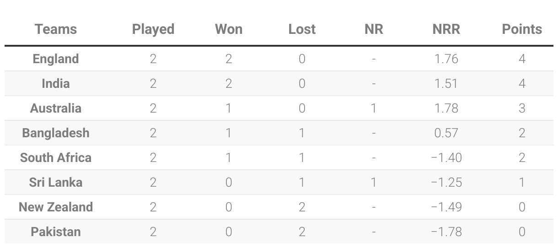Sort by the Played column header
Image resolution: width=558 pixels, height=248 pixels.
tap(153, 29)
